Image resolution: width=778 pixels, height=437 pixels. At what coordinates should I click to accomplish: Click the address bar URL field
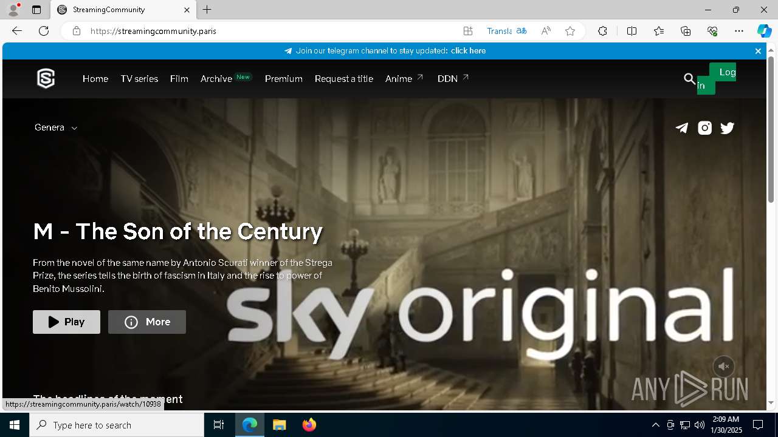coord(274,31)
